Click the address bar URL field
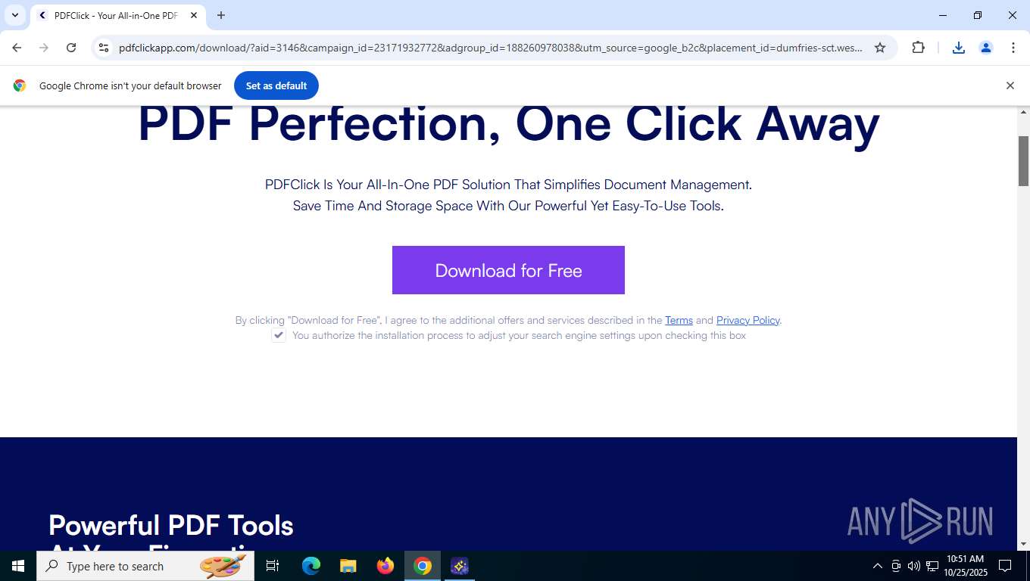The height and width of the screenshot is (581, 1030). coord(491,48)
